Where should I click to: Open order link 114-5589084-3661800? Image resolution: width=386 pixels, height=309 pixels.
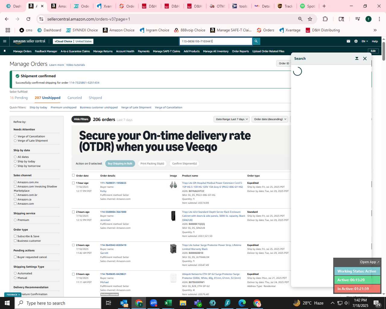tap(113, 212)
